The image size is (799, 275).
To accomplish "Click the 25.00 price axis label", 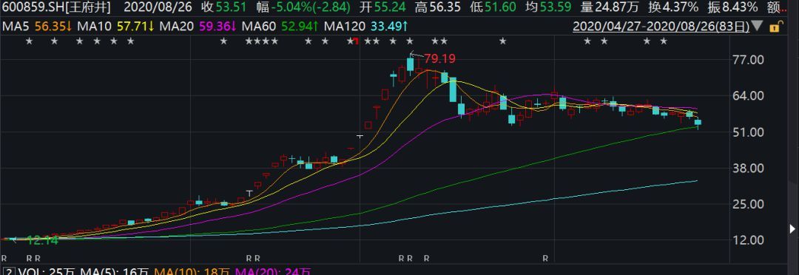I will 749,204.
